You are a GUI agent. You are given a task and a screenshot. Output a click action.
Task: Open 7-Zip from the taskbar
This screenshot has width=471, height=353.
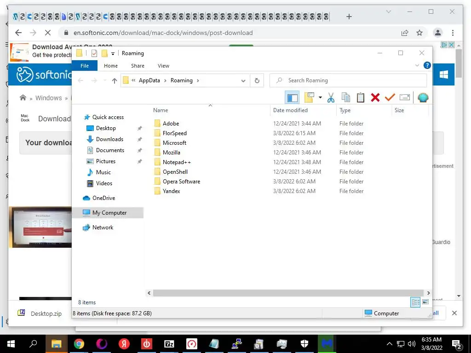pyautogui.click(x=169, y=344)
